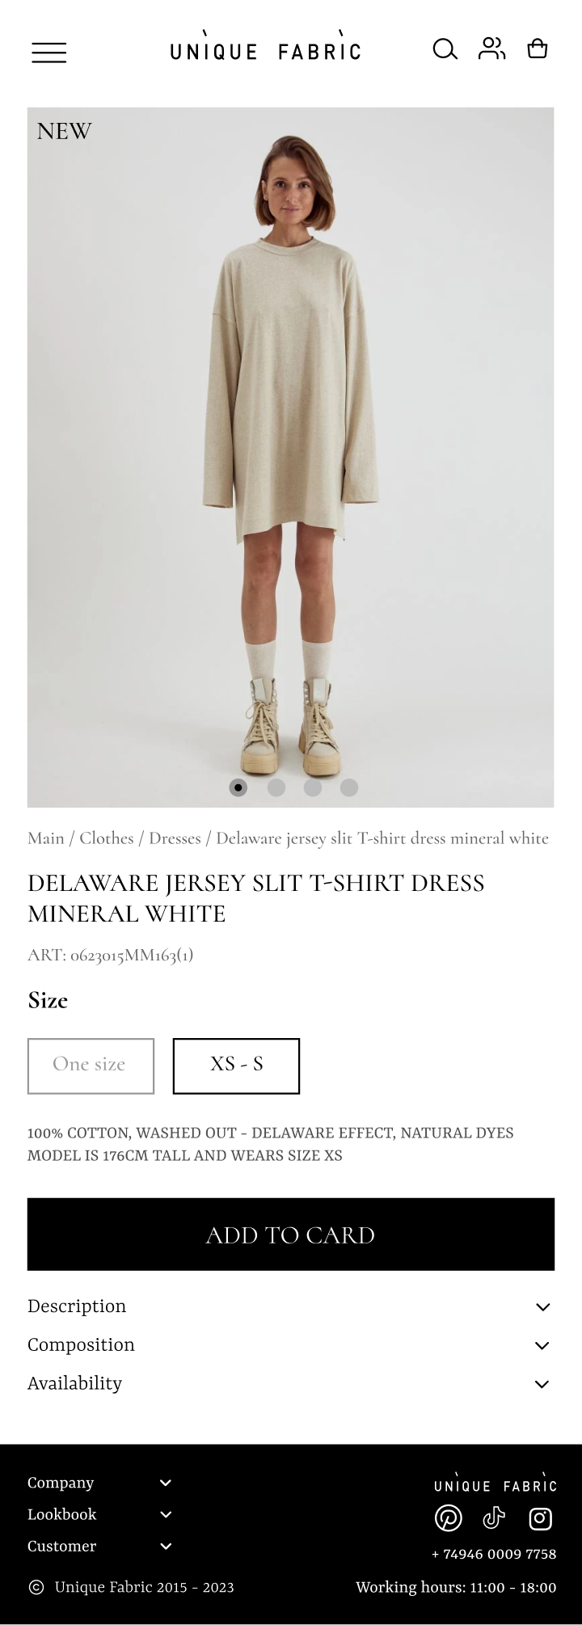The height and width of the screenshot is (1625, 582).
Task: Open the shopping bag icon
Action: [538, 49]
